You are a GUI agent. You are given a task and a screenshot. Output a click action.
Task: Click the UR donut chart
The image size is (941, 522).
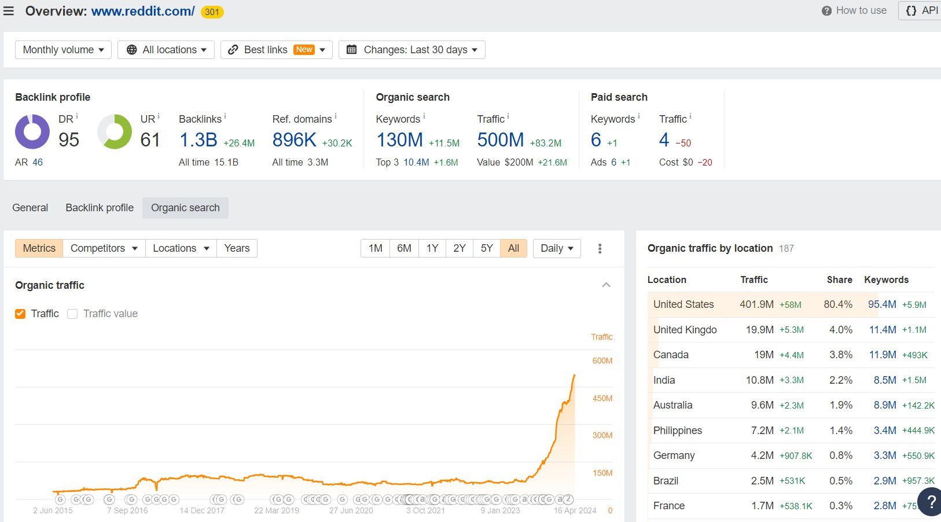pos(115,131)
